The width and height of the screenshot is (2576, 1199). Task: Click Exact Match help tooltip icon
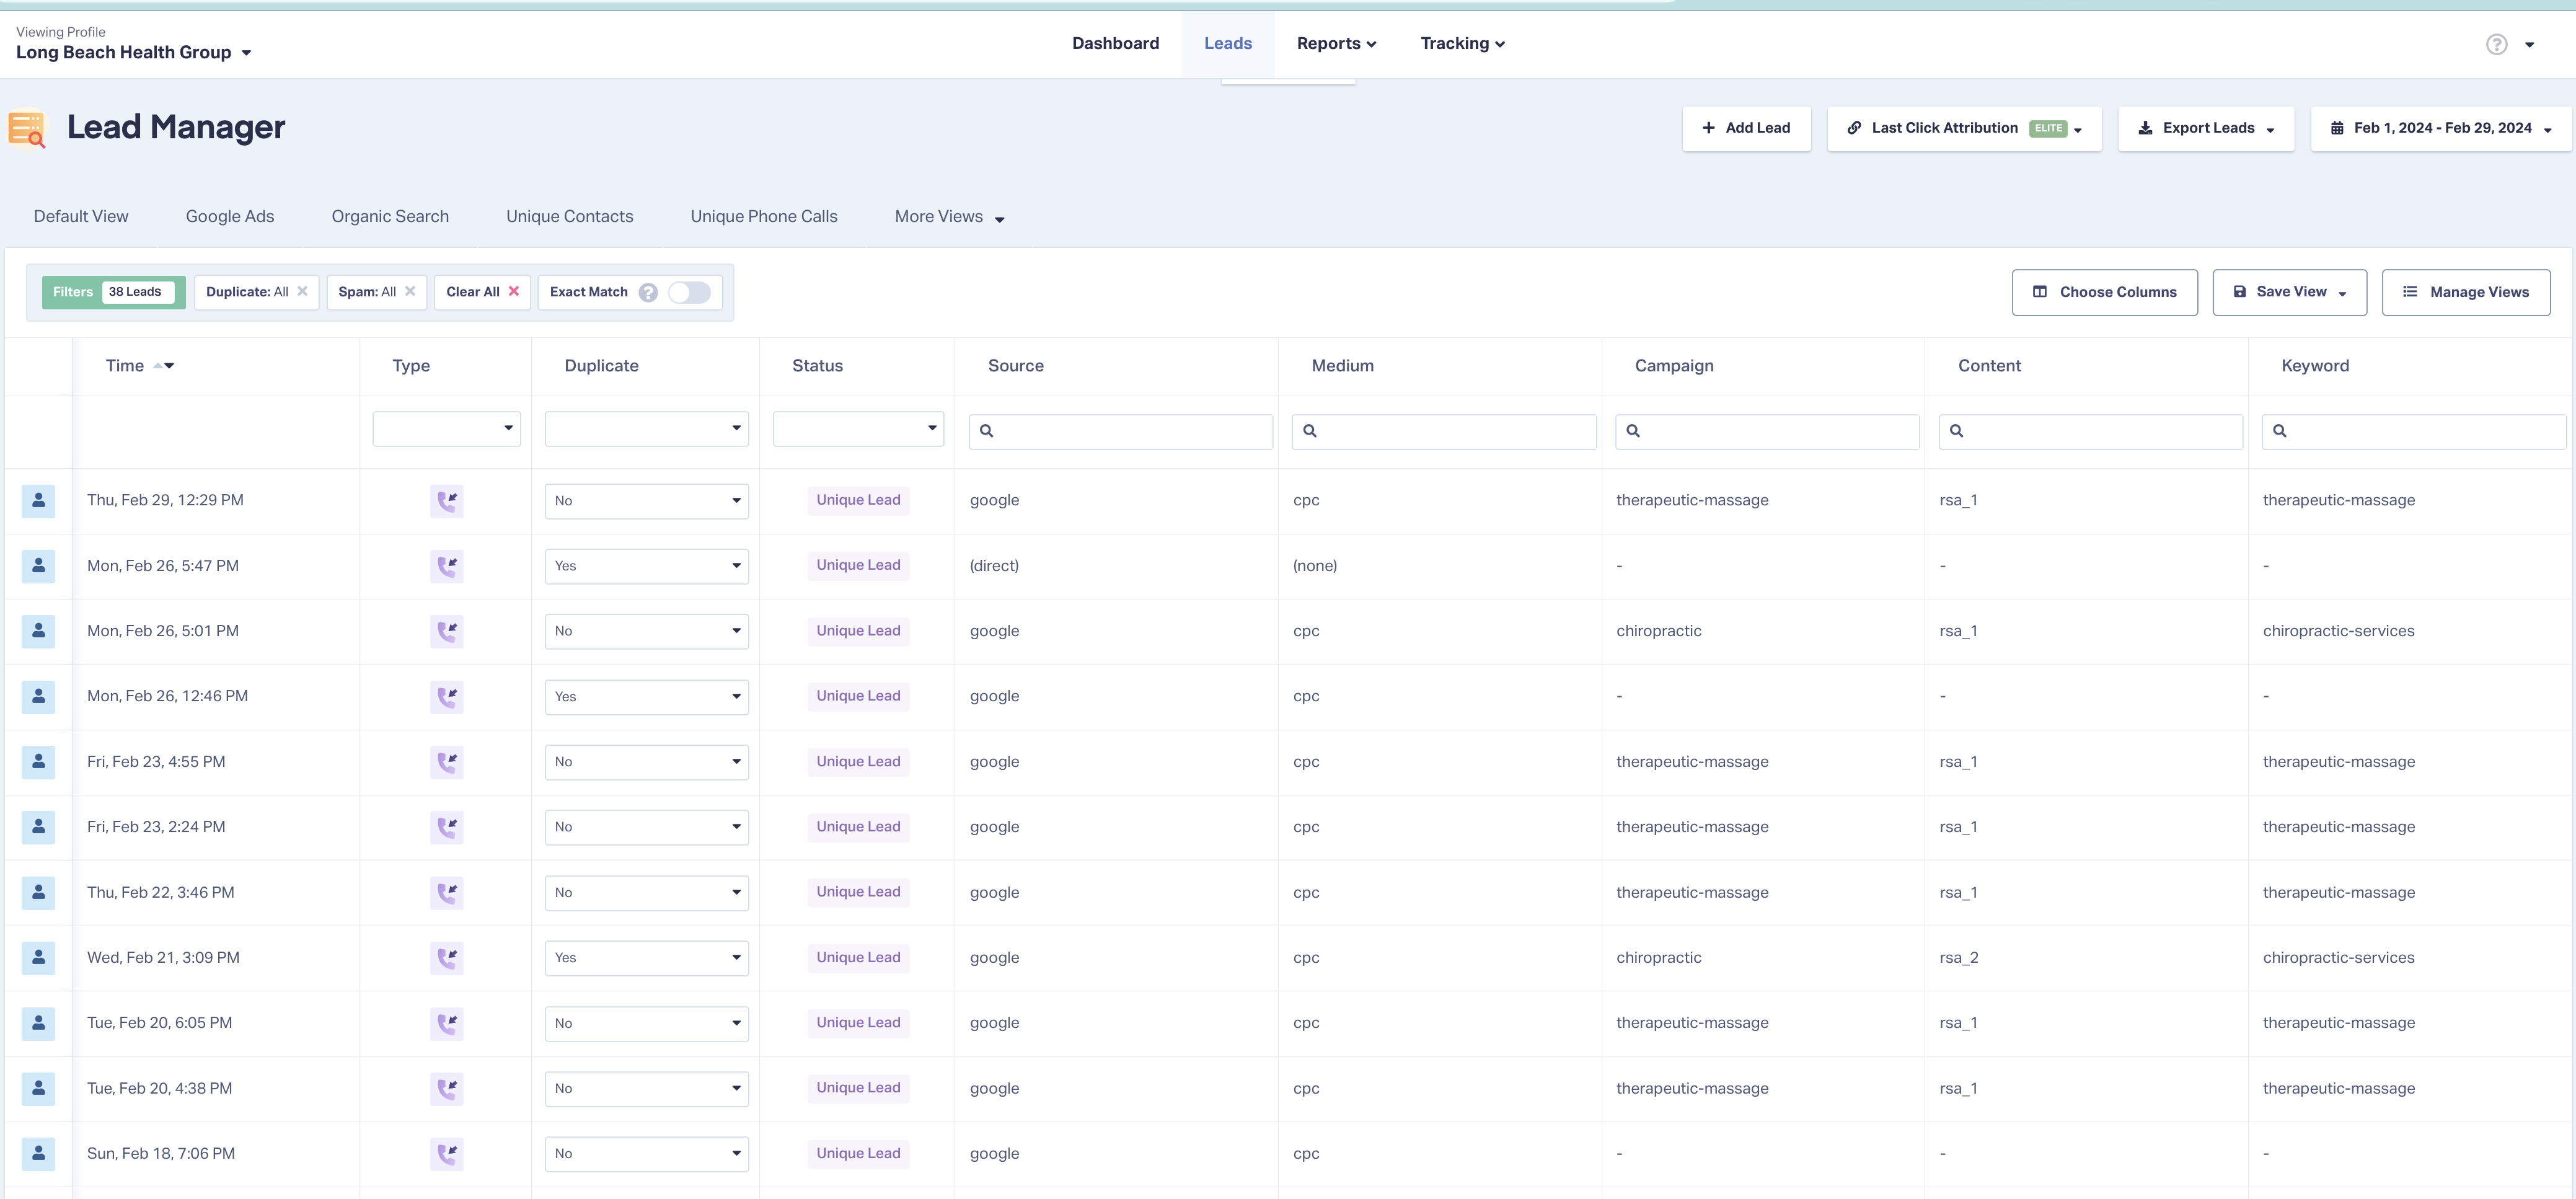pos(648,292)
